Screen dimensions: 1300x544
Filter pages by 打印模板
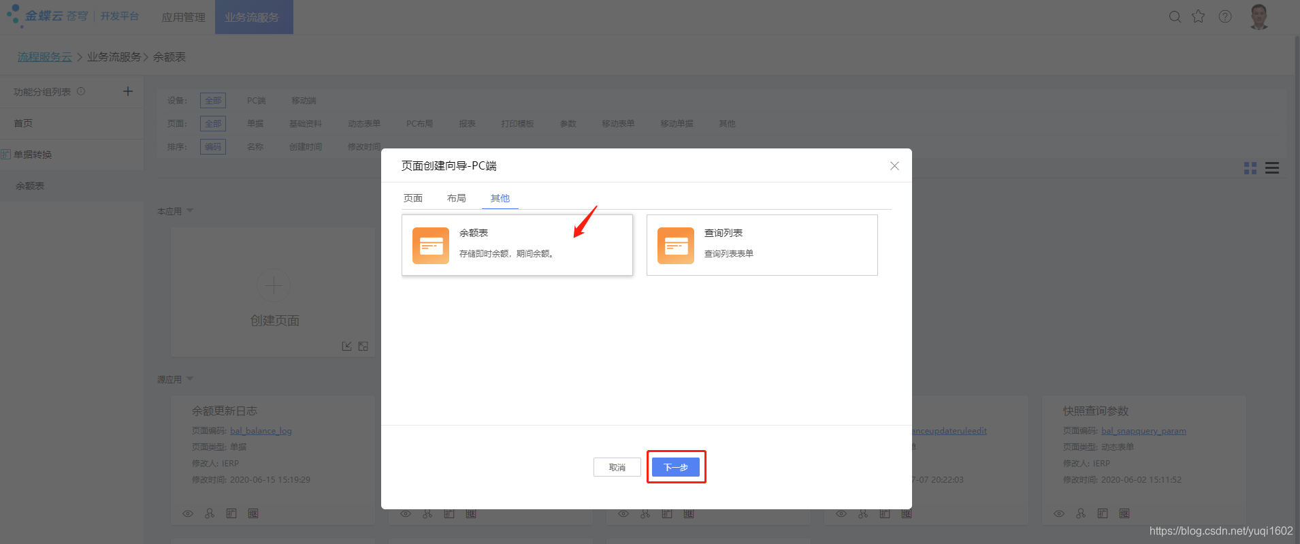pyautogui.click(x=517, y=124)
